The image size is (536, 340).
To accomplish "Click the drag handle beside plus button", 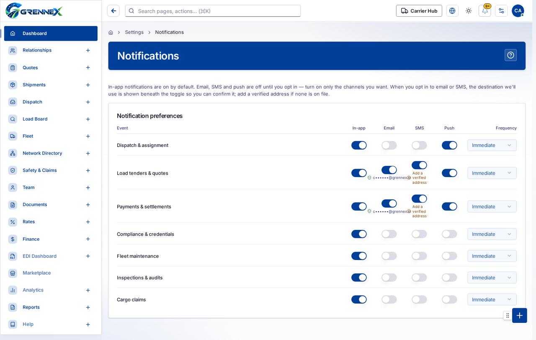I will click(508, 315).
